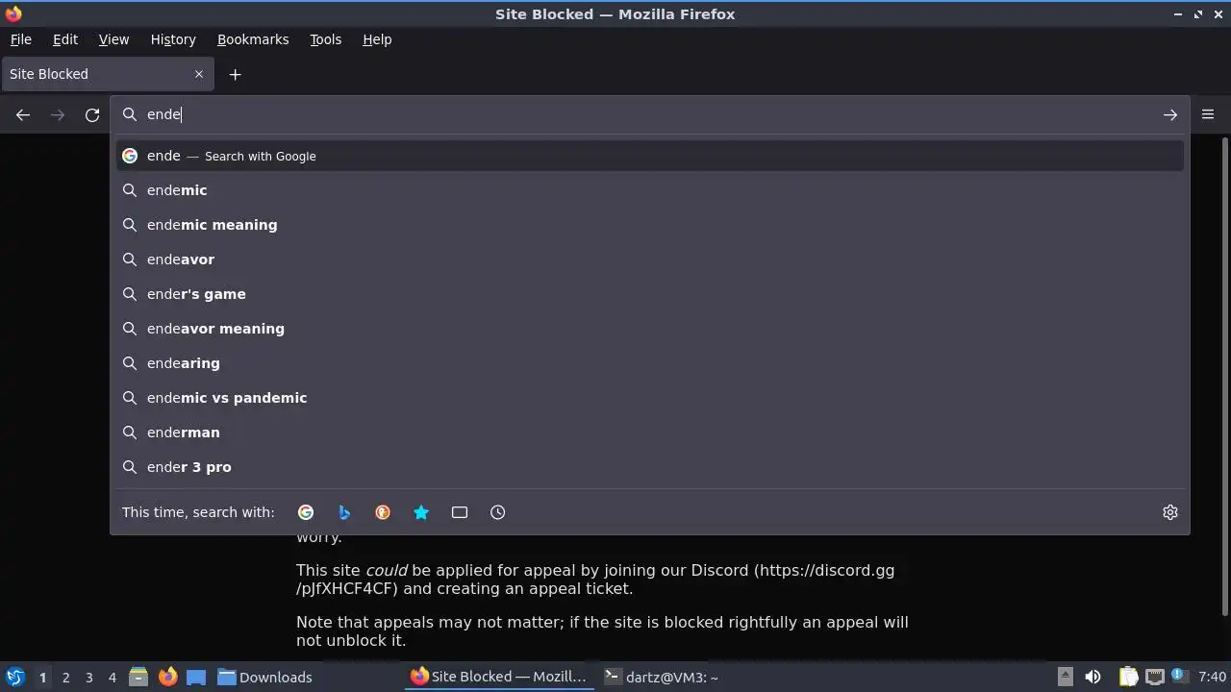The image size is (1231, 692).
Task: Open the Edit menu
Action: pos(65,39)
